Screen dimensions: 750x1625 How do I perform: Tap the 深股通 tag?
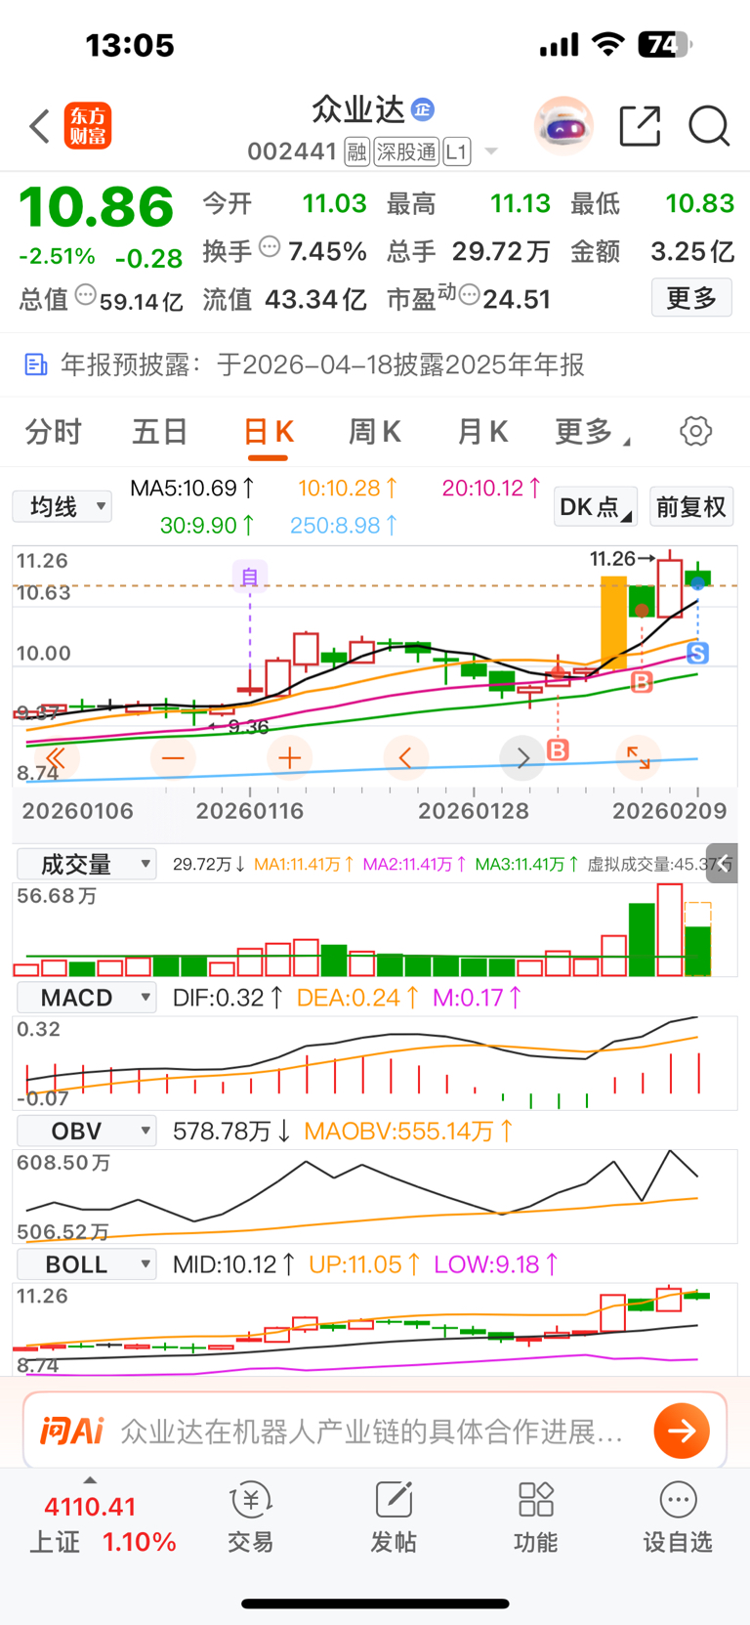tap(407, 151)
